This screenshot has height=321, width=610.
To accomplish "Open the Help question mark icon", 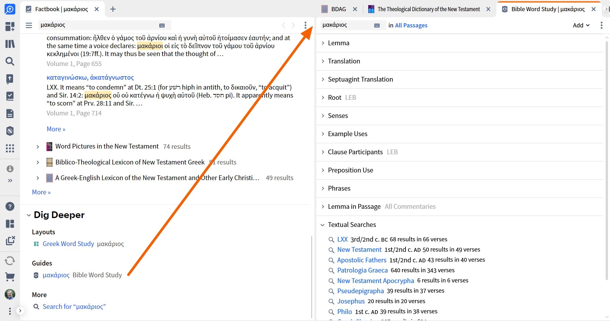I will click(x=10, y=207).
